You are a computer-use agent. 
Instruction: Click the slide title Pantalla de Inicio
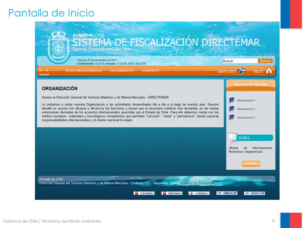pos(51,13)
